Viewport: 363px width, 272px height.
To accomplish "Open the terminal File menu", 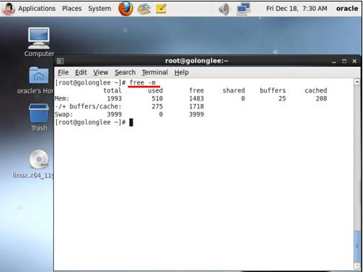I will 63,72.
